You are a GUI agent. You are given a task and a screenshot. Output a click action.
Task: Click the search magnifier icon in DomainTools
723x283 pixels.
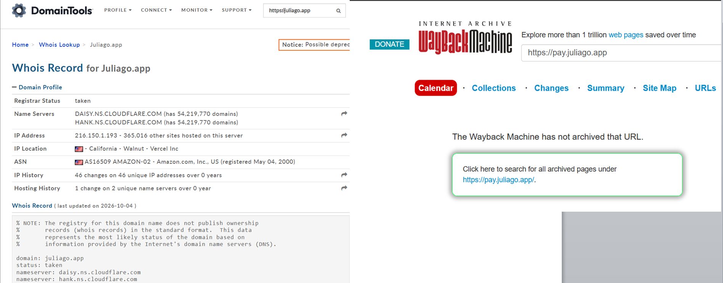click(x=338, y=11)
